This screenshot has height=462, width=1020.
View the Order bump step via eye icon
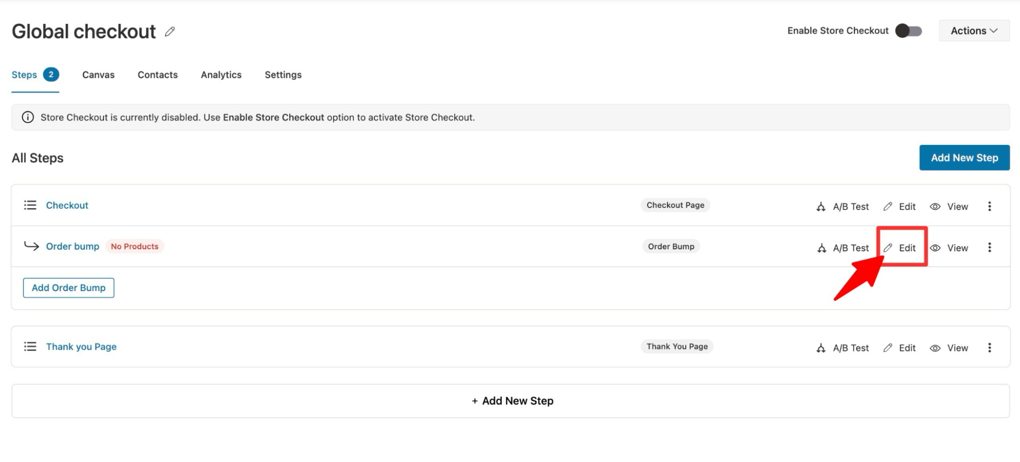pos(949,248)
